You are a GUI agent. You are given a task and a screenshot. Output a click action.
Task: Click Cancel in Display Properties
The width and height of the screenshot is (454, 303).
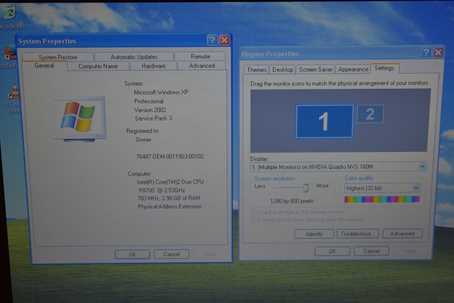pos(371,251)
